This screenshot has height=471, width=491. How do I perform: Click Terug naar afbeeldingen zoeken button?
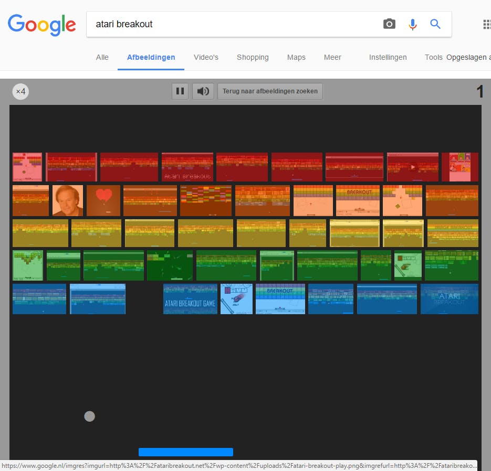tap(270, 91)
